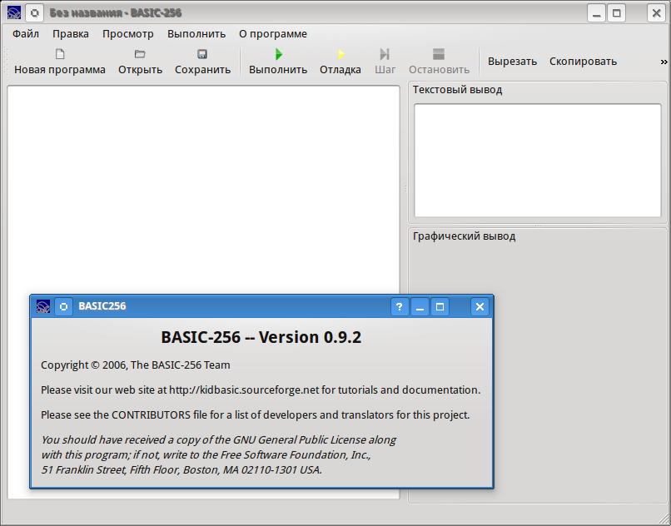The width and height of the screenshot is (671, 526).
Task: Close the BASIC256 about dialog
Action: pyautogui.click(x=480, y=306)
